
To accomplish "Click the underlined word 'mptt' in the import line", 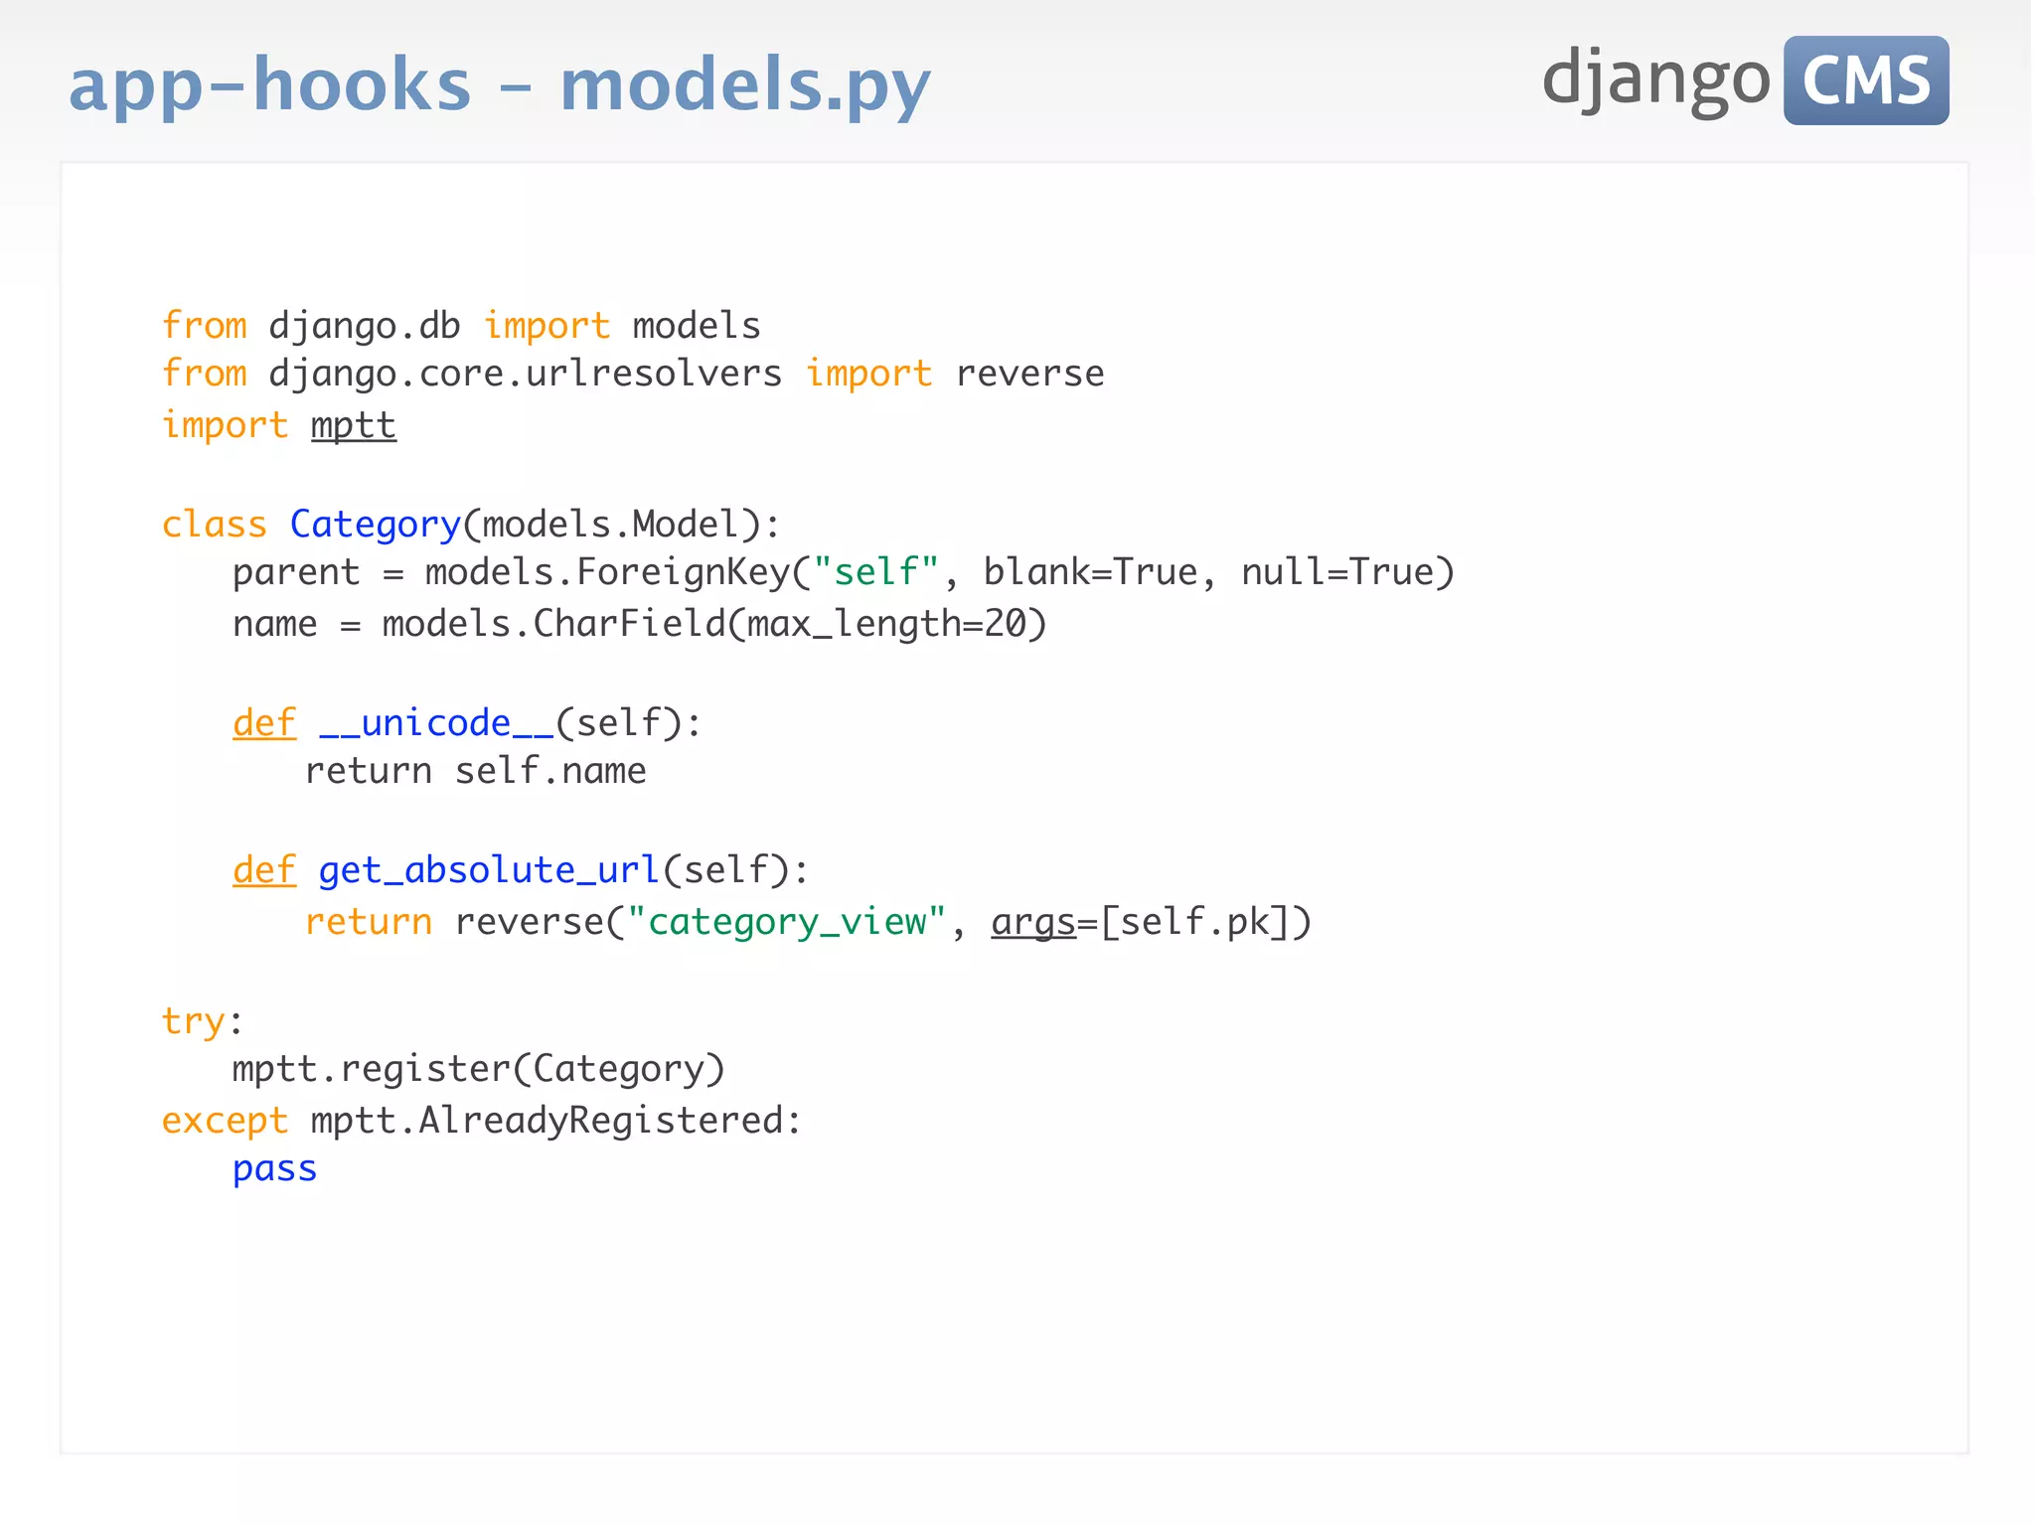I will pos(354,426).
